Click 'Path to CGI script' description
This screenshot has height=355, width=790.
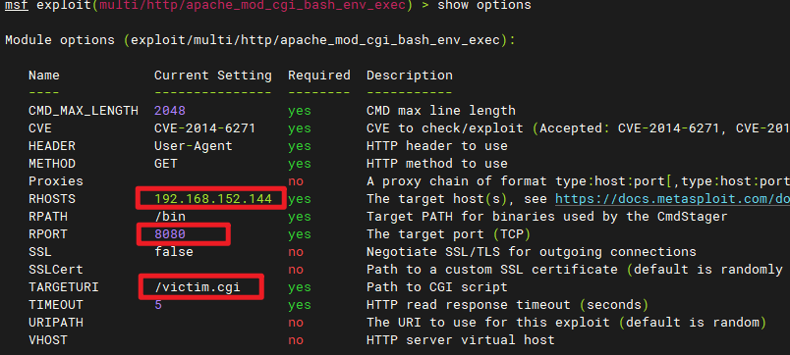click(437, 287)
